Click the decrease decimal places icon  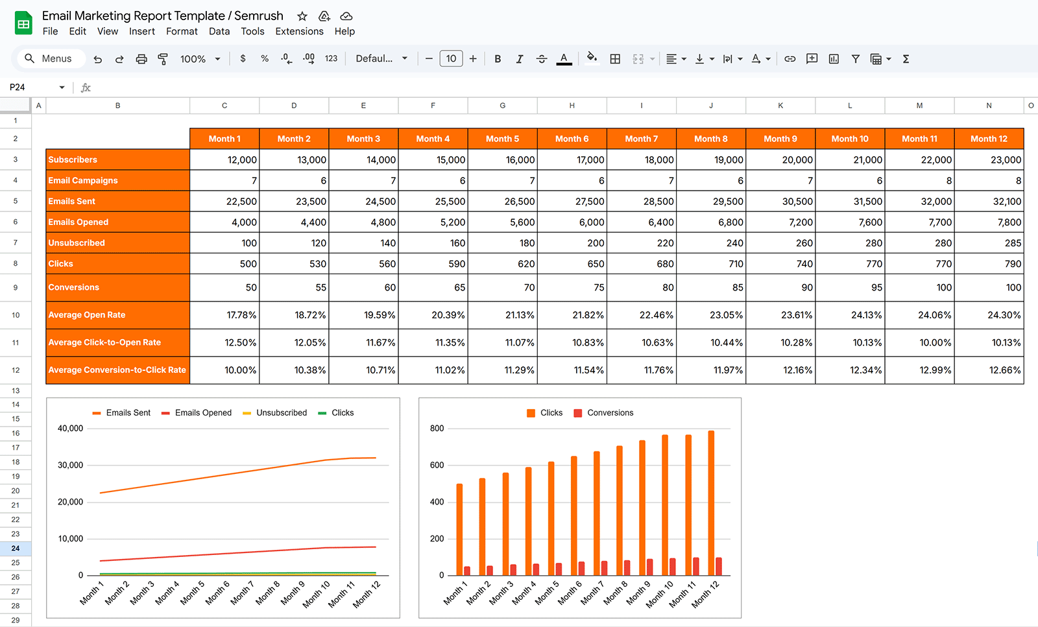pyautogui.click(x=285, y=58)
